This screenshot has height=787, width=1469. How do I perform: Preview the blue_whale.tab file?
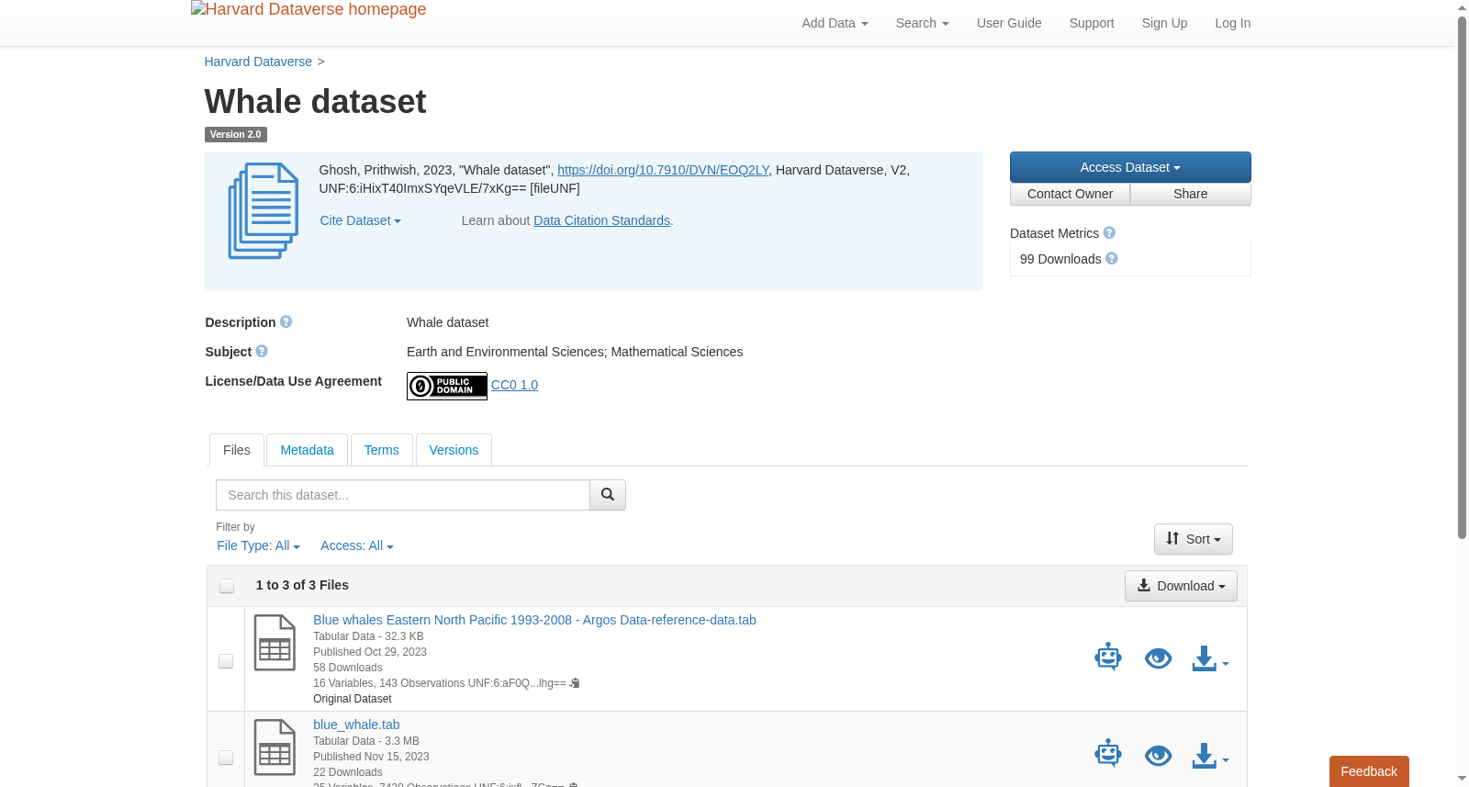1159,755
